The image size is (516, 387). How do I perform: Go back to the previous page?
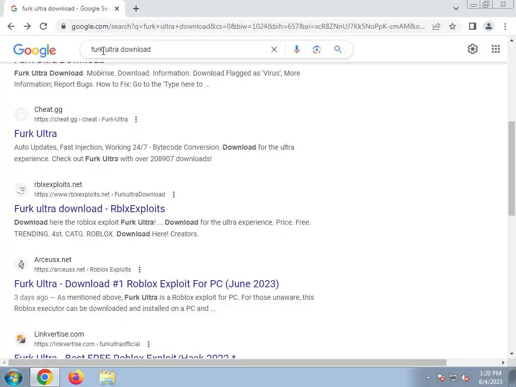click(11, 26)
